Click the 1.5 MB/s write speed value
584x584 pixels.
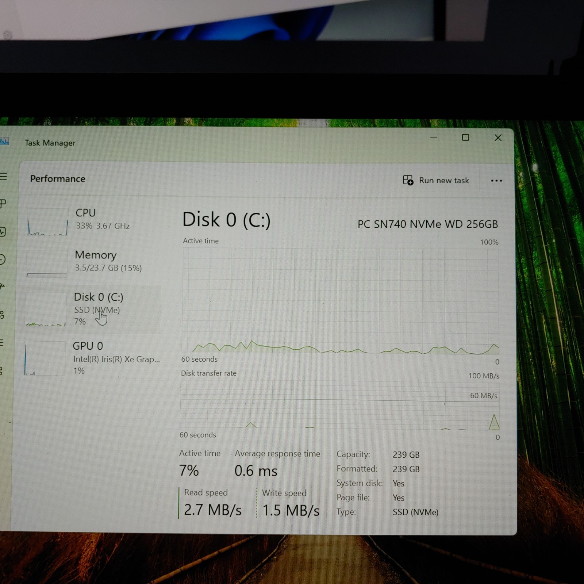click(291, 510)
